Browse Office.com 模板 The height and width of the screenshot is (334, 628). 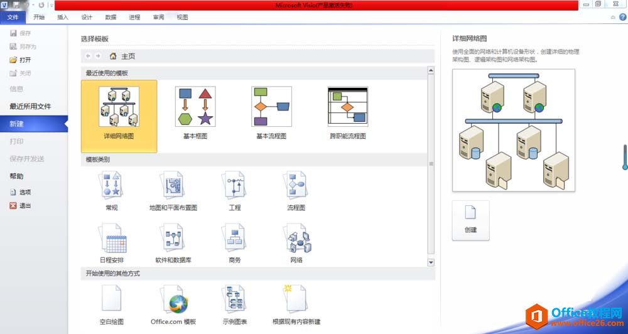(x=173, y=304)
